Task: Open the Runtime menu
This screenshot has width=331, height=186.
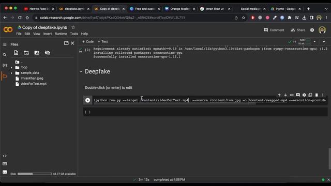Action: [x=61, y=34]
